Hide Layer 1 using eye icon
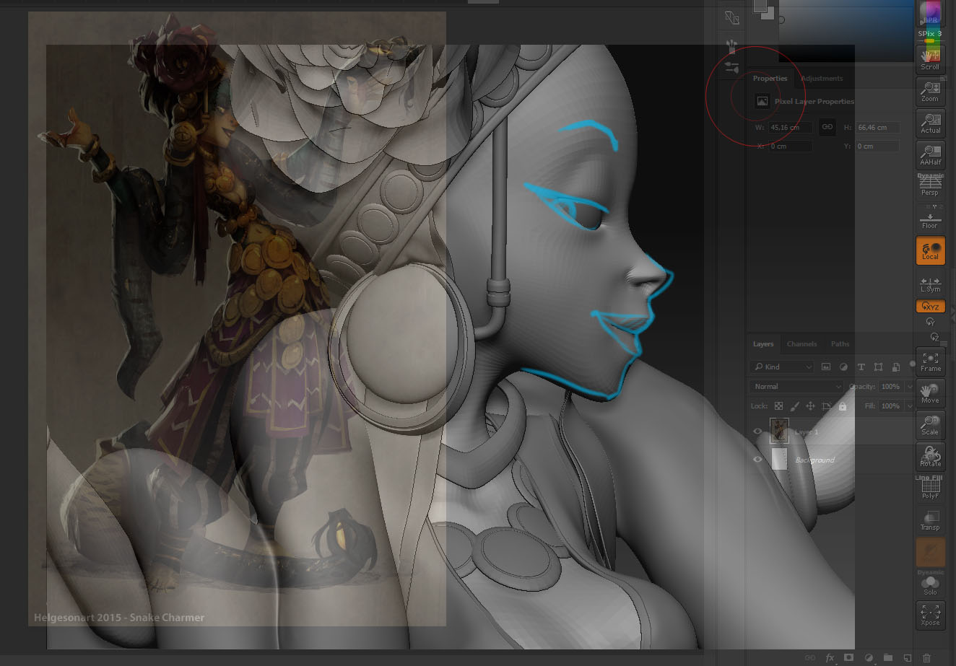956x666 pixels. [x=757, y=431]
